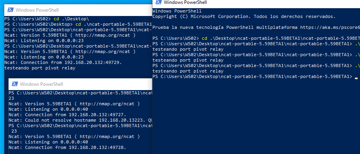Click the 'Connection from 192.168.20.132:49727' line
Screen dimensions: 360x154
pos(67,115)
